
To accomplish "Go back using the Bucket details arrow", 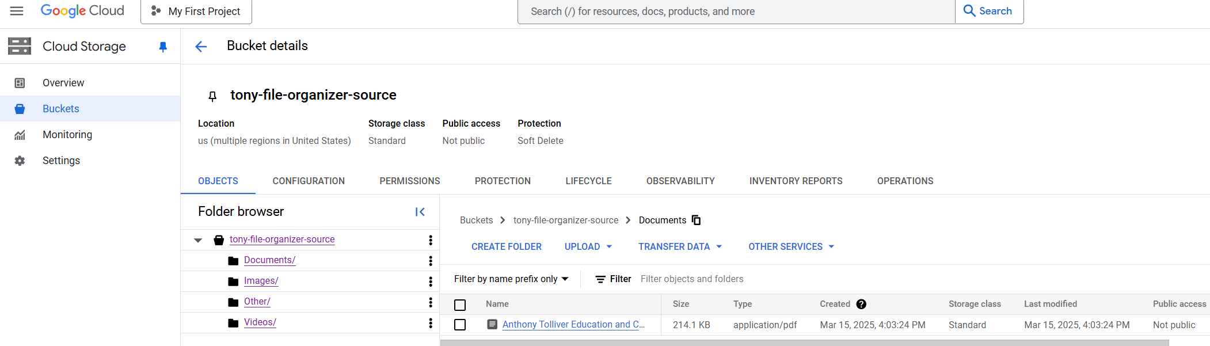I will pyautogui.click(x=201, y=47).
